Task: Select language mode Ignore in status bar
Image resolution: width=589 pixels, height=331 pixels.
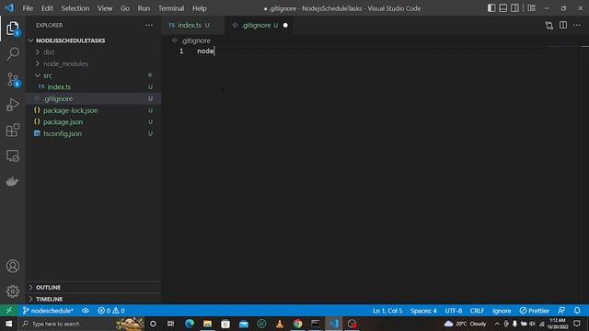Action: 502,311
